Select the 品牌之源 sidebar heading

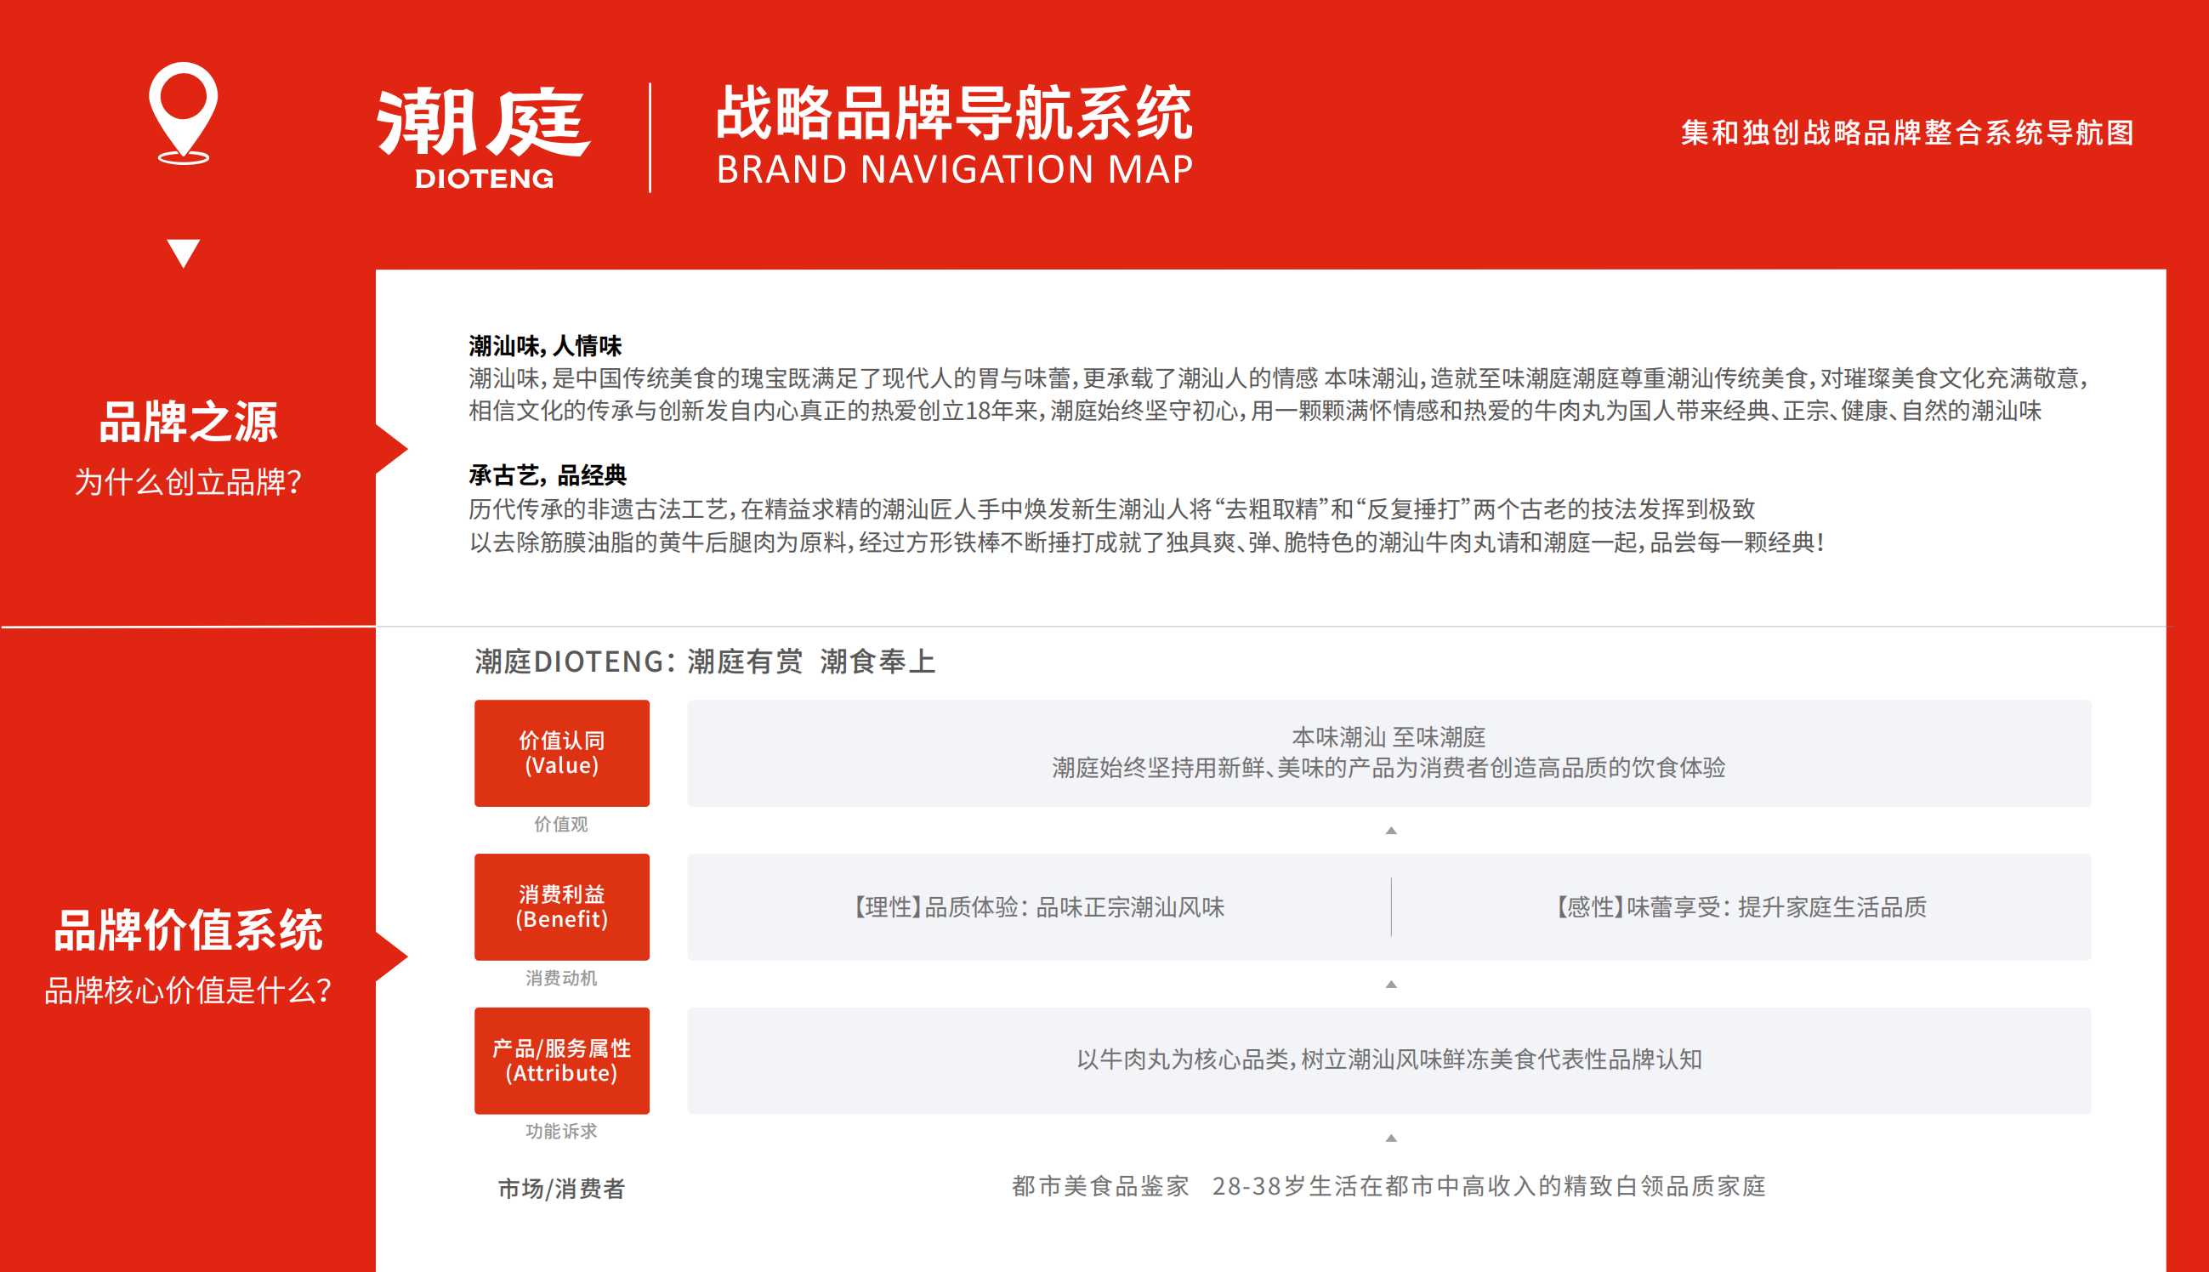tap(188, 422)
